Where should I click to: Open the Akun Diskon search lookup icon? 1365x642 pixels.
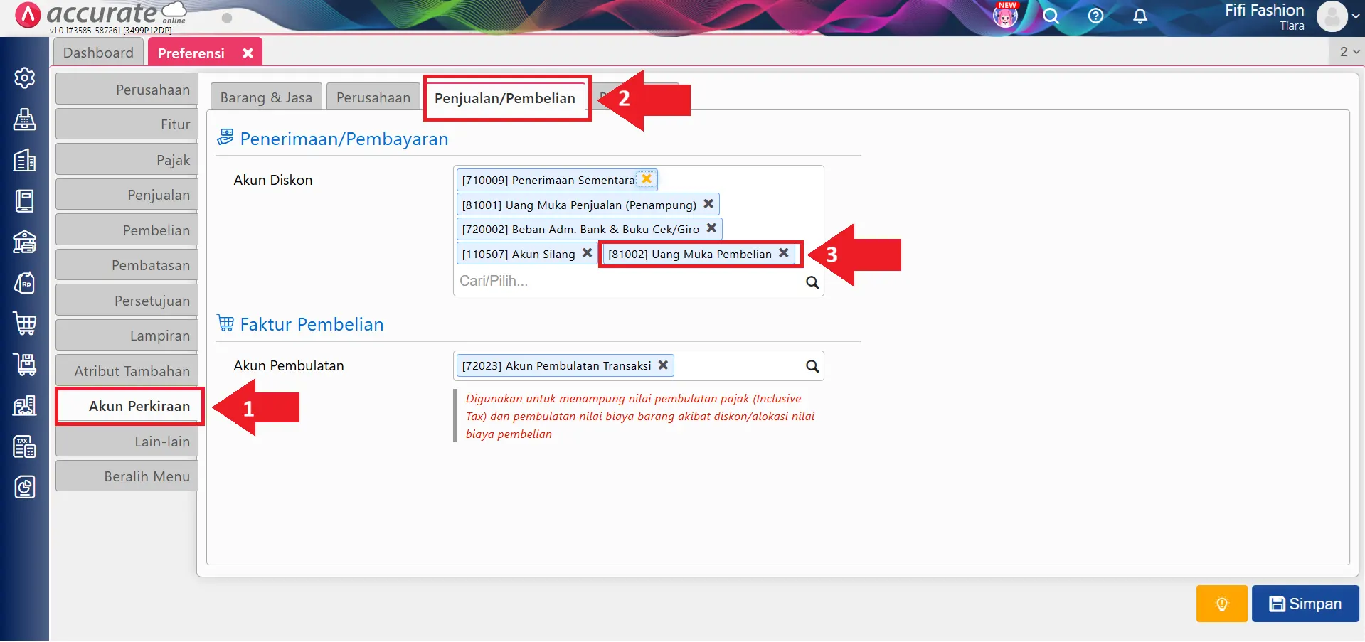tap(812, 282)
